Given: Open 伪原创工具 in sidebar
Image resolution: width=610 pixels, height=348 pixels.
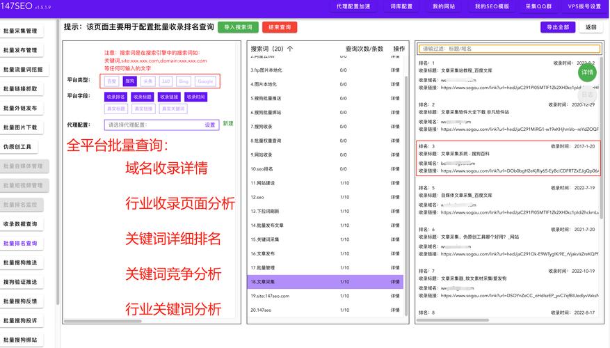Looking at the screenshot, I should pos(19,147).
